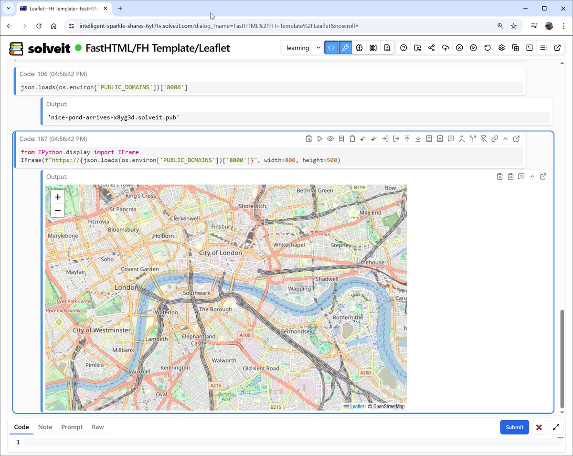Click the boxed down-arrow icon on cell 187
The width and height of the screenshot is (573, 456).
click(x=440, y=139)
